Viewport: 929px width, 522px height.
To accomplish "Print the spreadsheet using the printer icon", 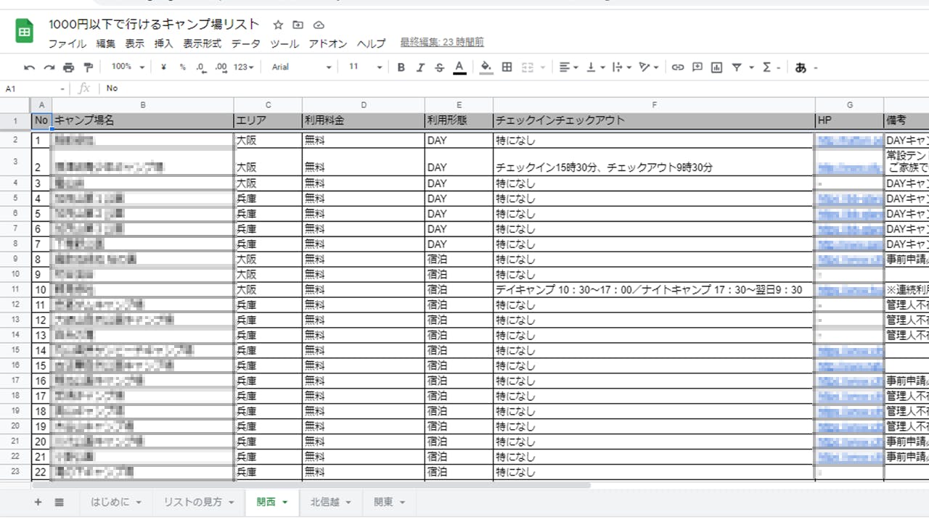I will 68,67.
